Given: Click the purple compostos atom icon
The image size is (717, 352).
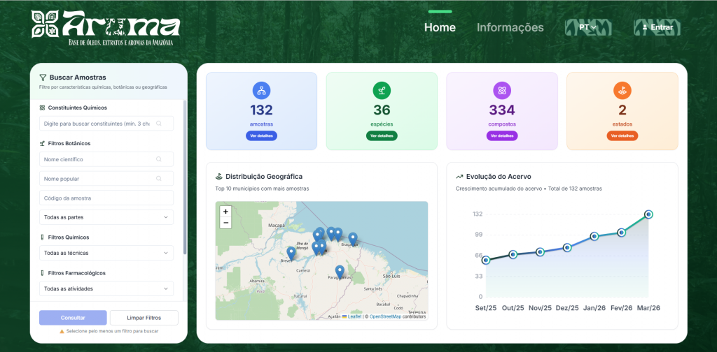Looking at the screenshot, I should [502, 90].
